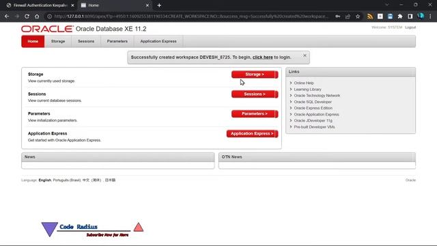The height and width of the screenshot is (246, 437).
Task: Click the browser forward arrow
Action: pyautogui.click(x=17, y=16)
